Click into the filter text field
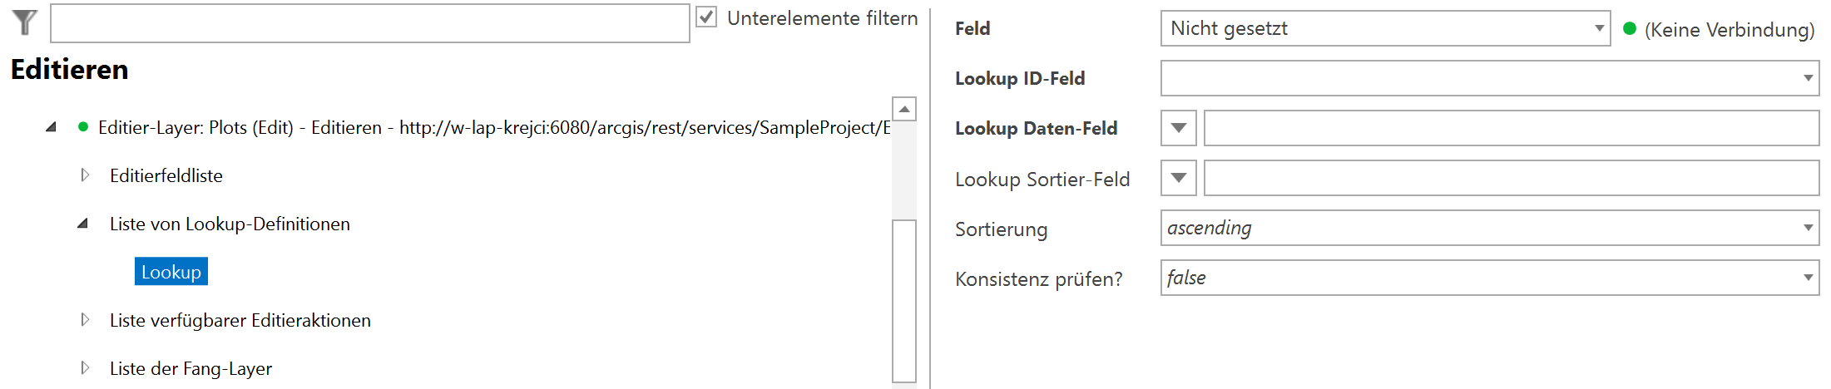The width and height of the screenshot is (1831, 389). [369, 23]
